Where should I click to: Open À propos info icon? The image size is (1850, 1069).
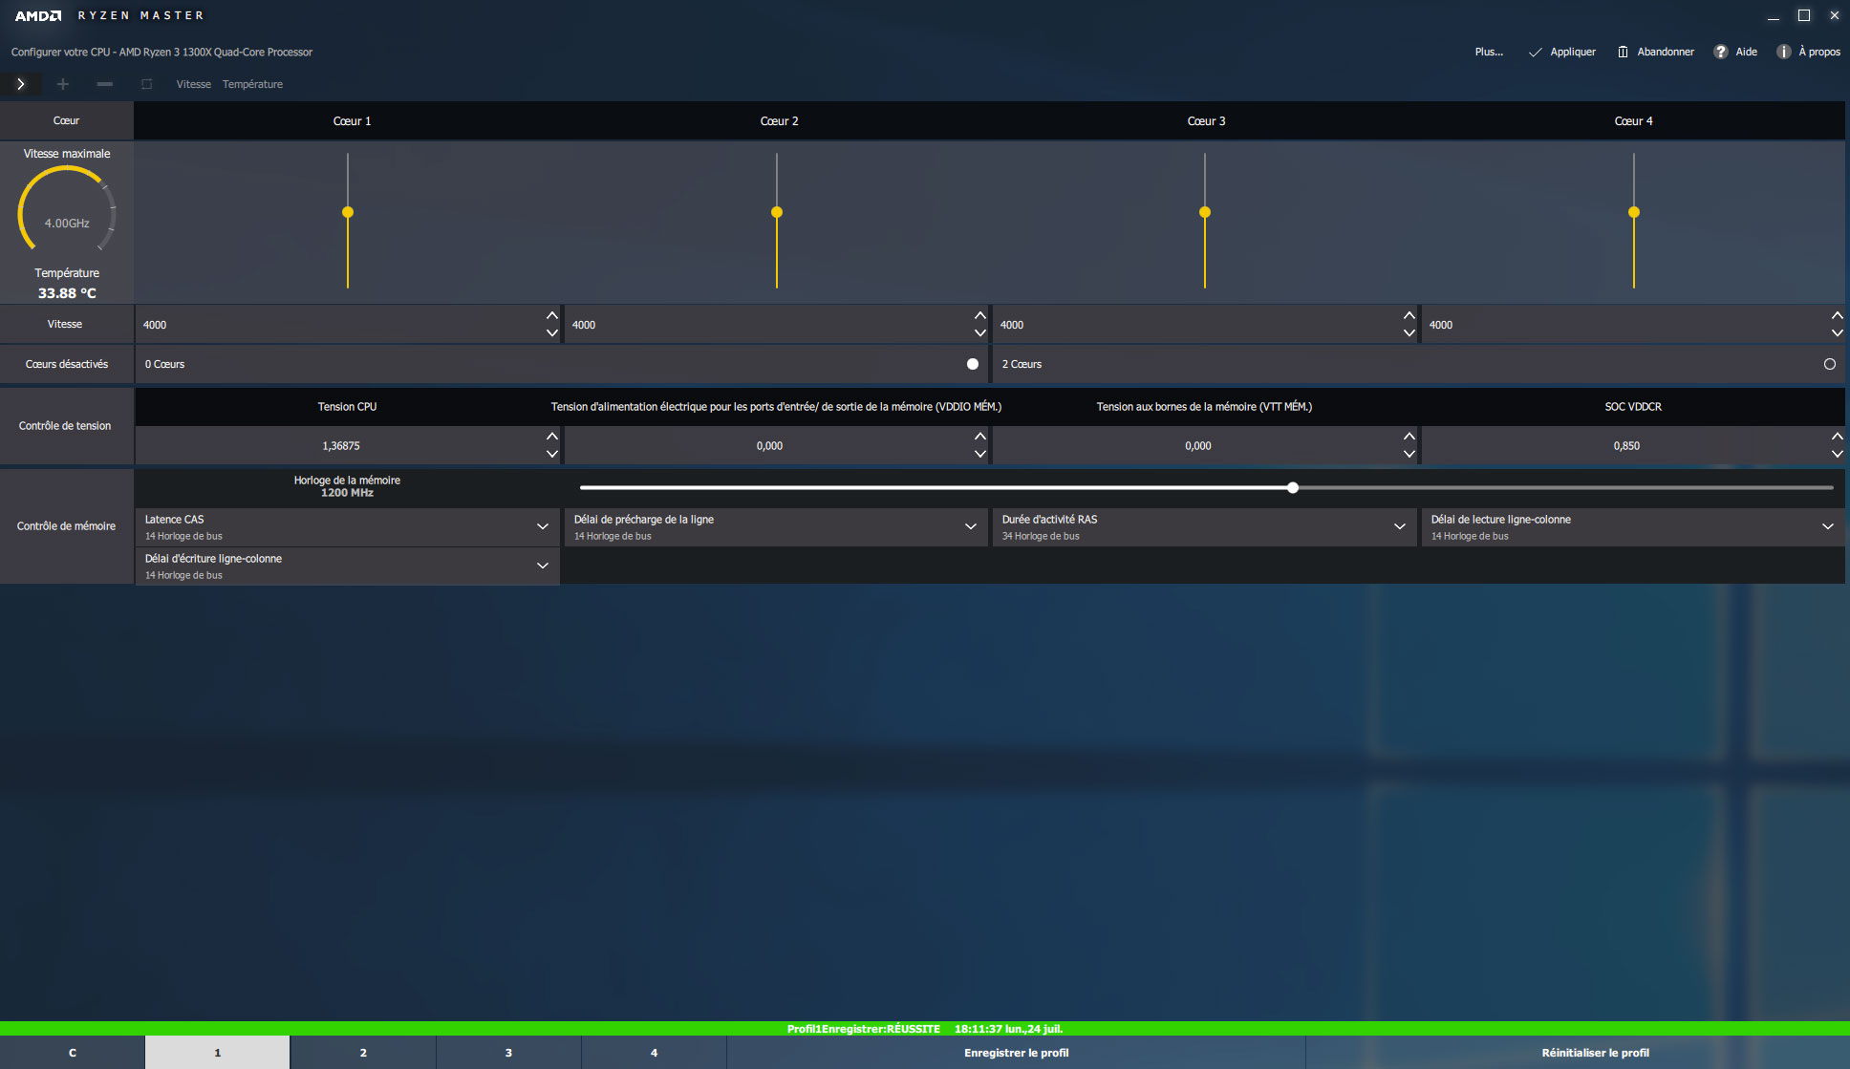click(x=1783, y=53)
